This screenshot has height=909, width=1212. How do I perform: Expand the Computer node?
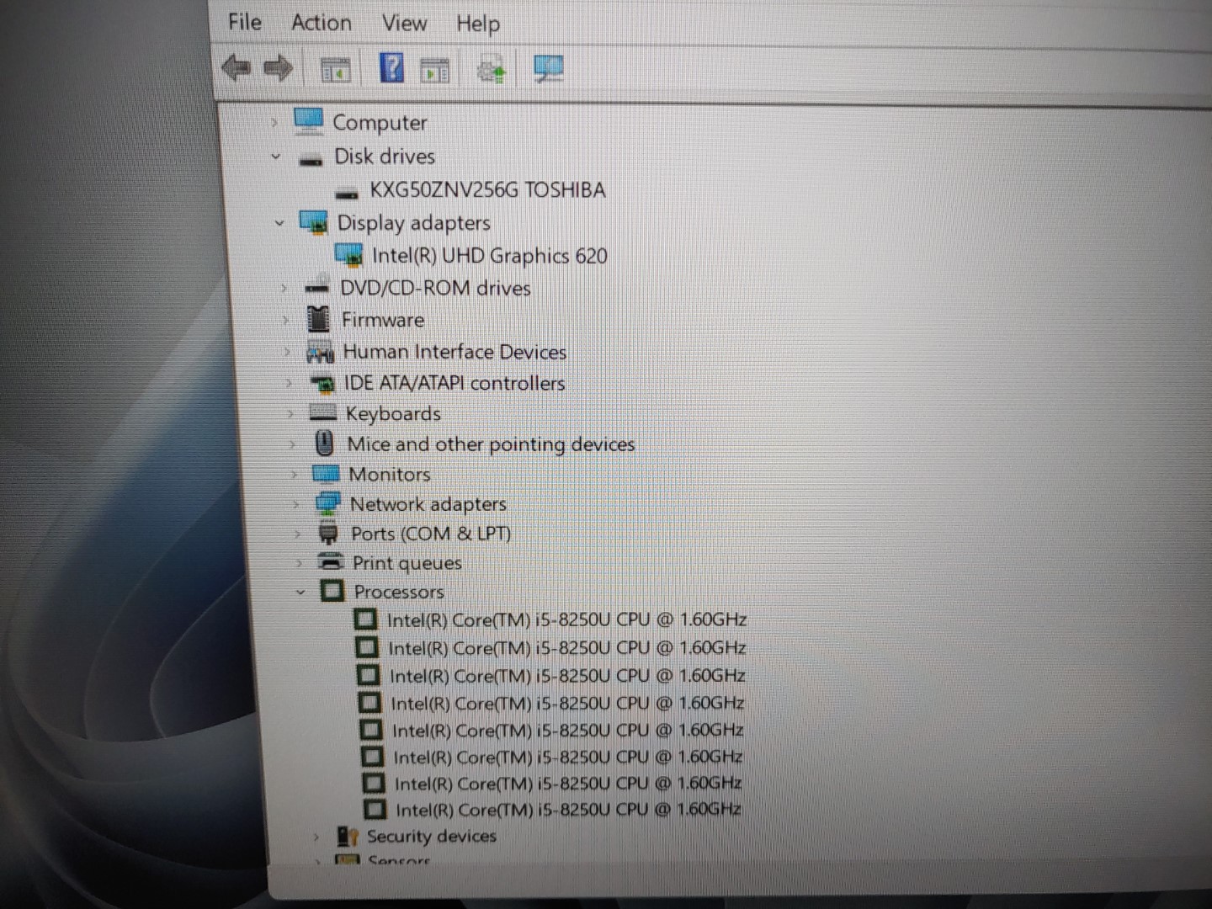point(274,123)
